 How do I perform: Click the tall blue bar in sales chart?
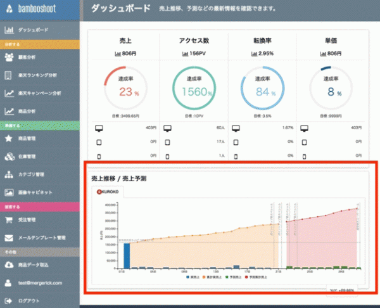[127, 256]
